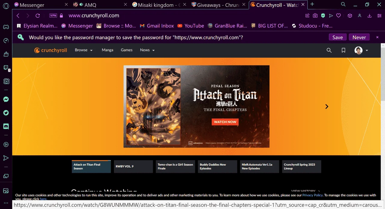
Task: Advance carousel with right arrow
Action: tap(327, 106)
